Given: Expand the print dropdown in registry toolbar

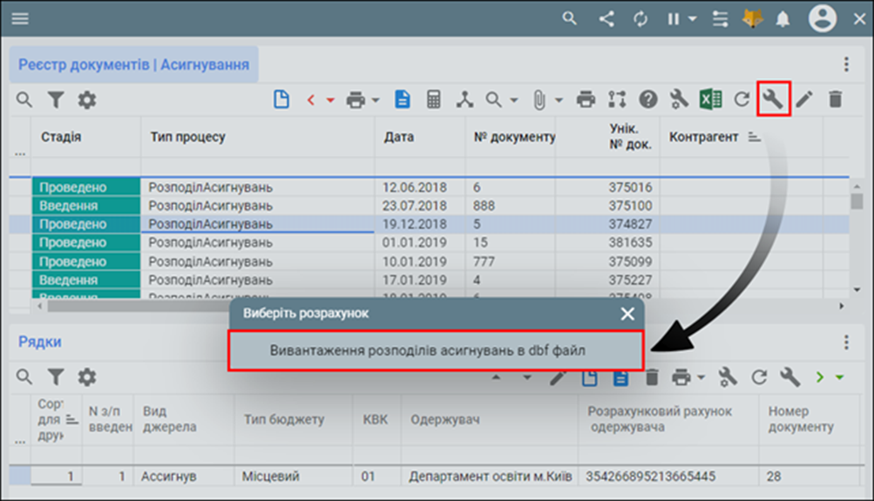Looking at the screenshot, I should pyautogui.click(x=376, y=100).
